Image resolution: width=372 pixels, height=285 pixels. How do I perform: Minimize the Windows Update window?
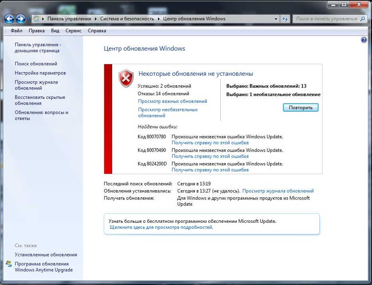[333, 4]
